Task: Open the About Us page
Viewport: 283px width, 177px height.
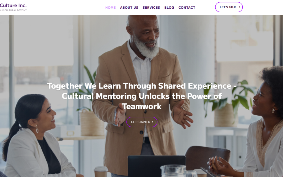Action: tap(129, 8)
